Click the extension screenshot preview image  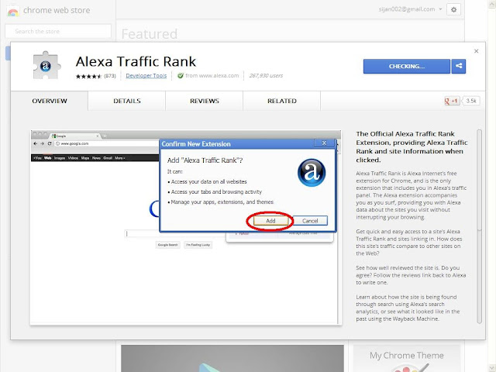coord(186,227)
